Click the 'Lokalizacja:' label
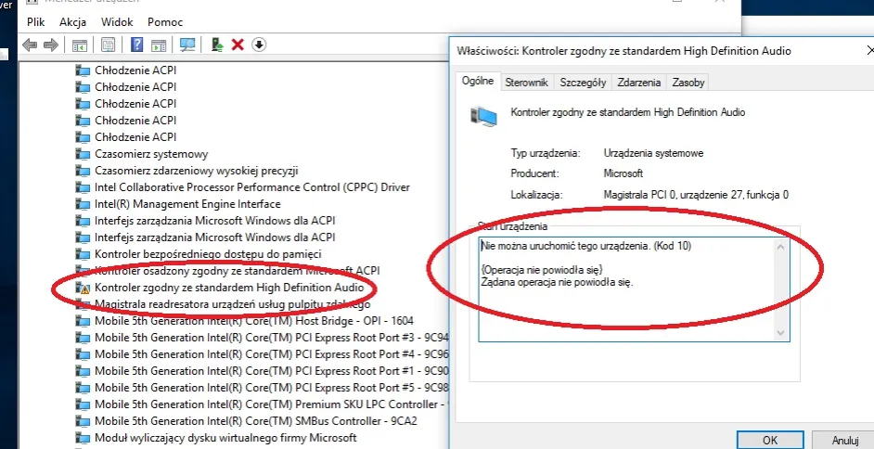Image resolution: width=874 pixels, height=449 pixels. [537, 195]
